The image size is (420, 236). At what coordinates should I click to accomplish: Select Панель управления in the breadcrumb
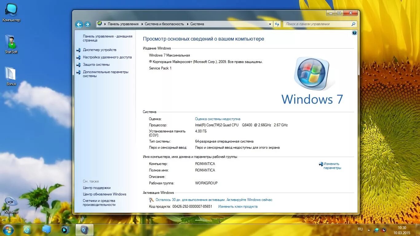click(x=123, y=24)
